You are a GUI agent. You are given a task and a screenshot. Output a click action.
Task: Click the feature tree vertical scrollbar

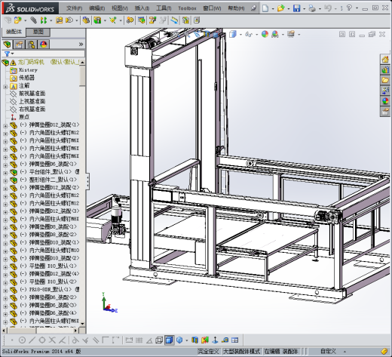click(82, 192)
